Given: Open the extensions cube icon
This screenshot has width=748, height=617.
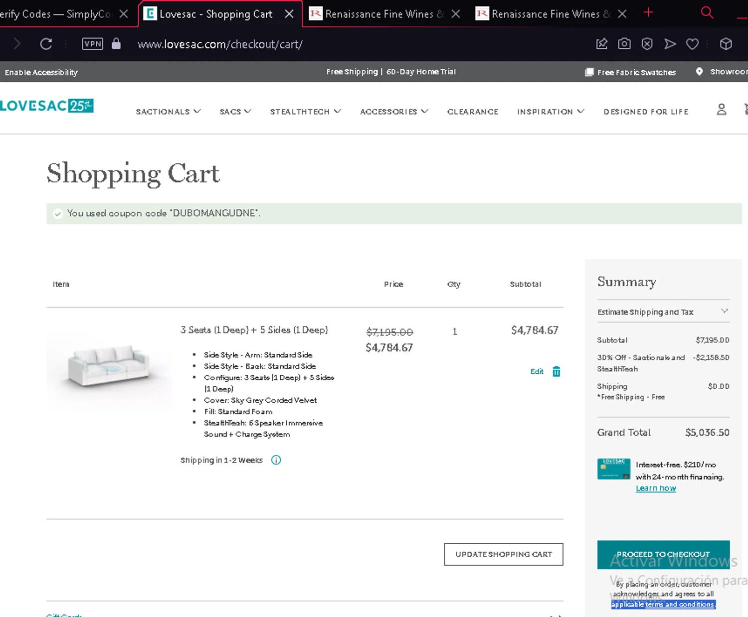Looking at the screenshot, I should tap(726, 44).
